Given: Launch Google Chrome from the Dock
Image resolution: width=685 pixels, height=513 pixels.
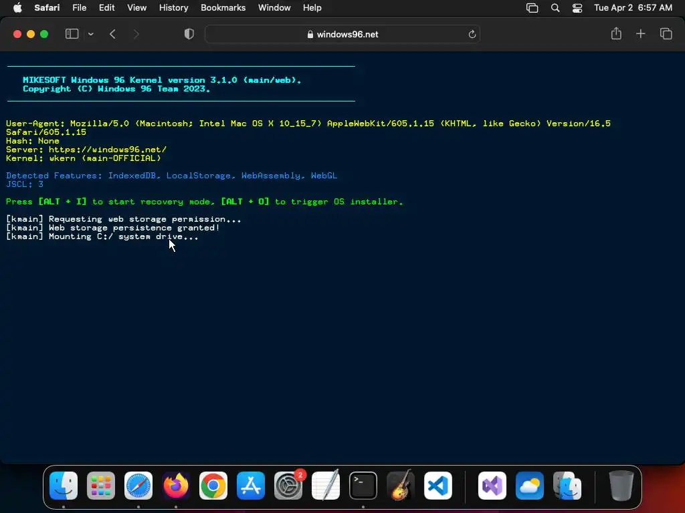Looking at the screenshot, I should 213,486.
